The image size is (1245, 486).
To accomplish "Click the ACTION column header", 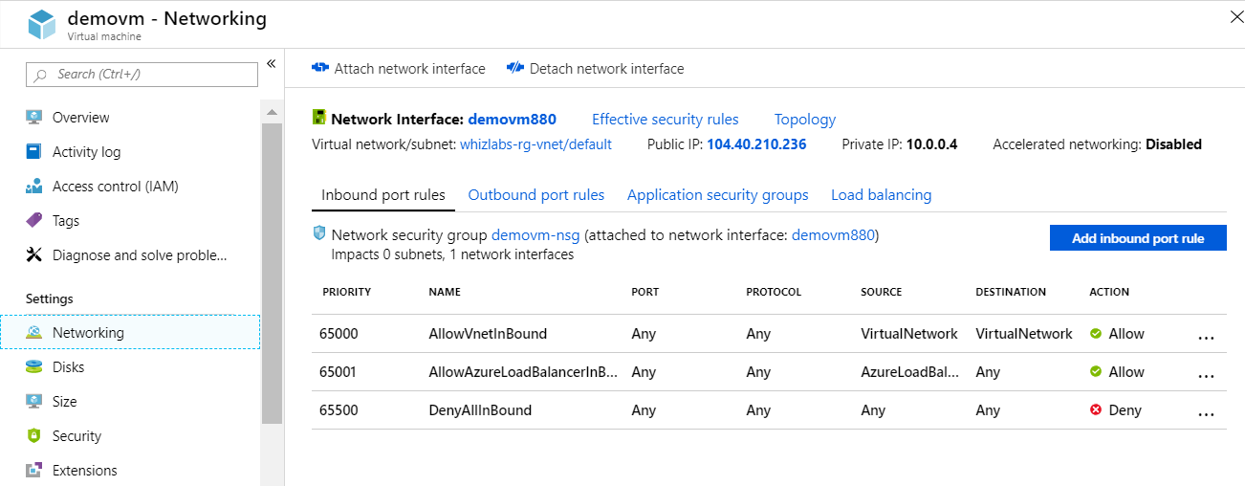I will point(1109,292).
